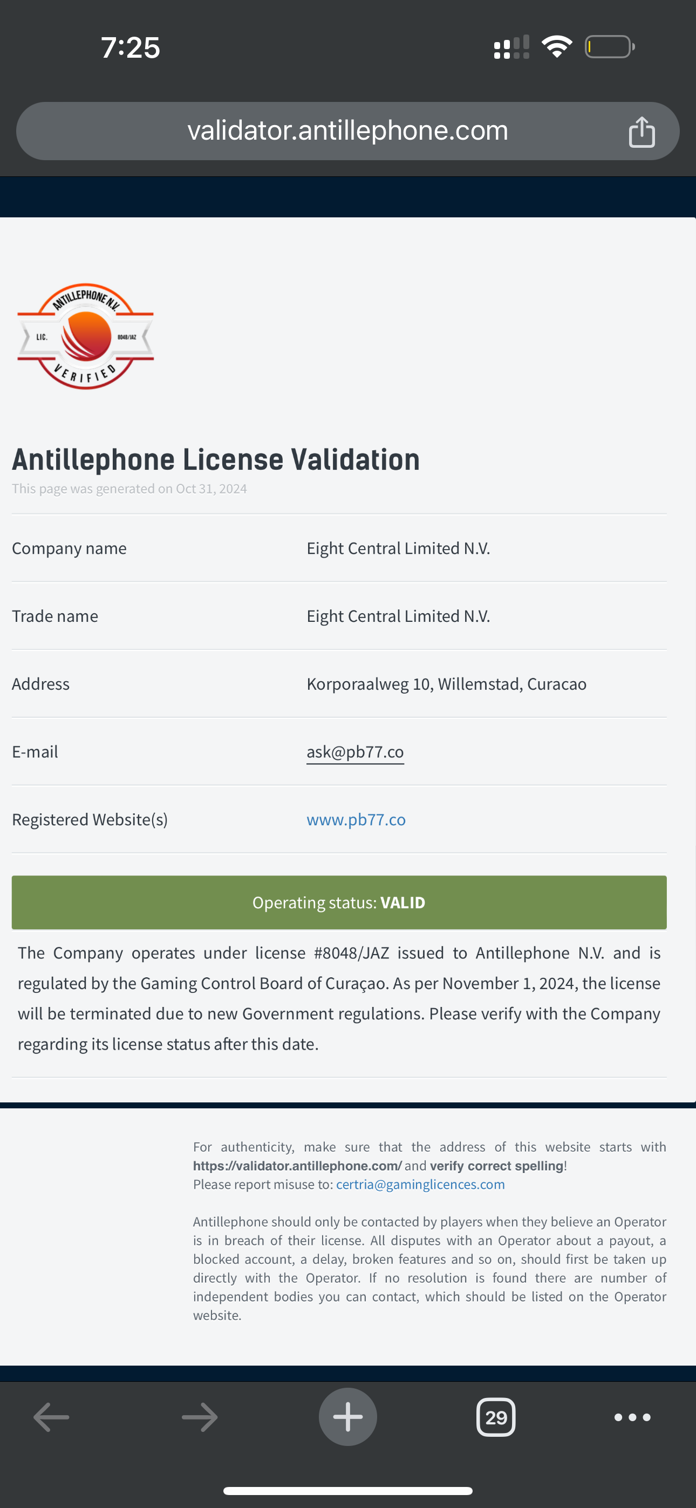Tap the Antillephone License Validation heading

[x=216, y=460]
